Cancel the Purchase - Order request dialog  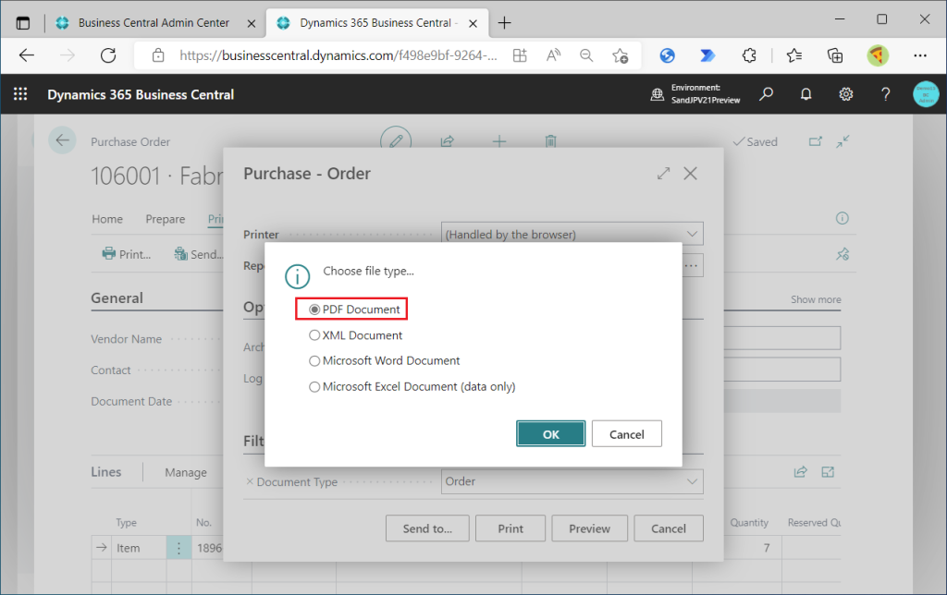tap(669, 528)
